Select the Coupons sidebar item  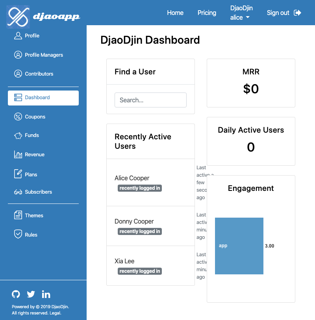point(43,117)
